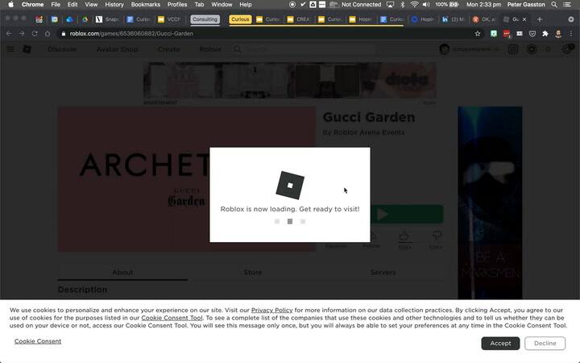This screenshot has width=580, height=363.
Task: Reload the Roblox page
Action: point(35,34)
